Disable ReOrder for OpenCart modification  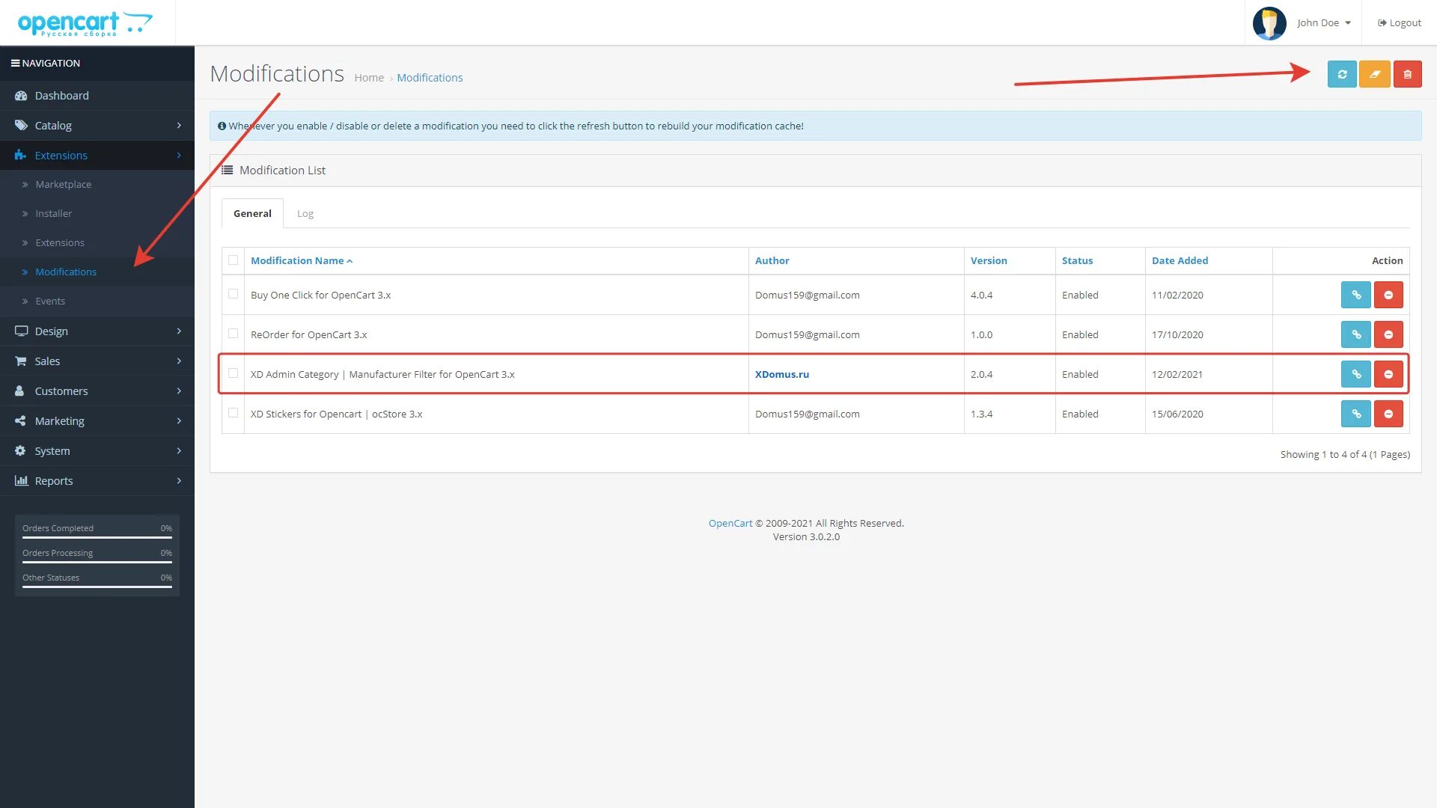coord(1388,334)
